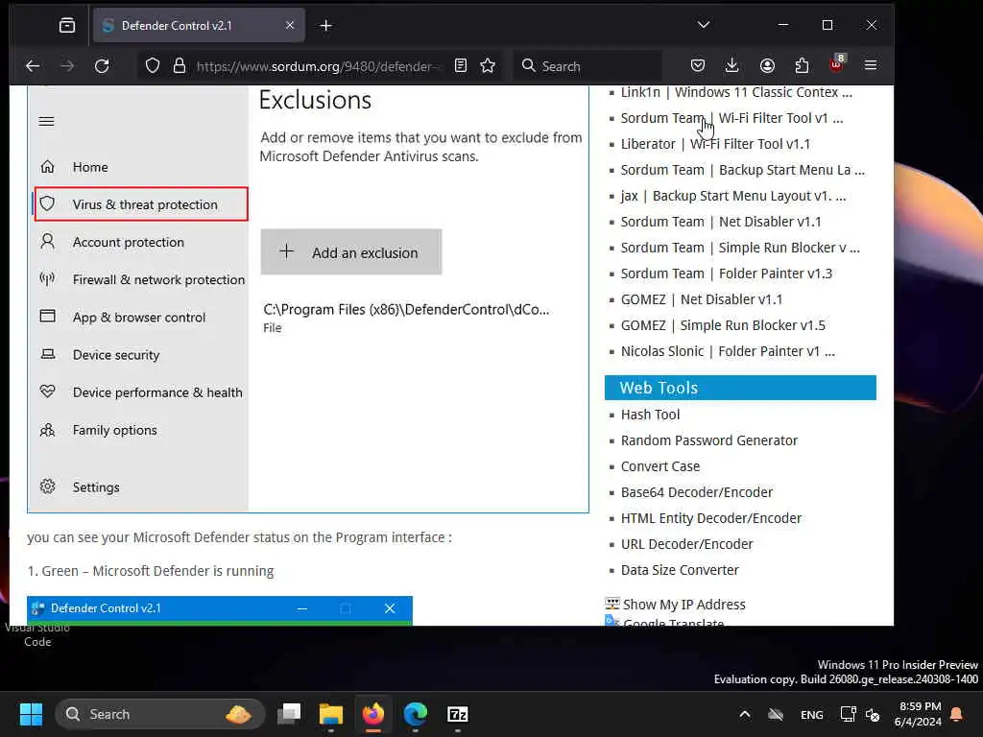This screenshot has width=983, height=737.
Task: Open Base64 Decoder/Encoder link
Action: 697,492
